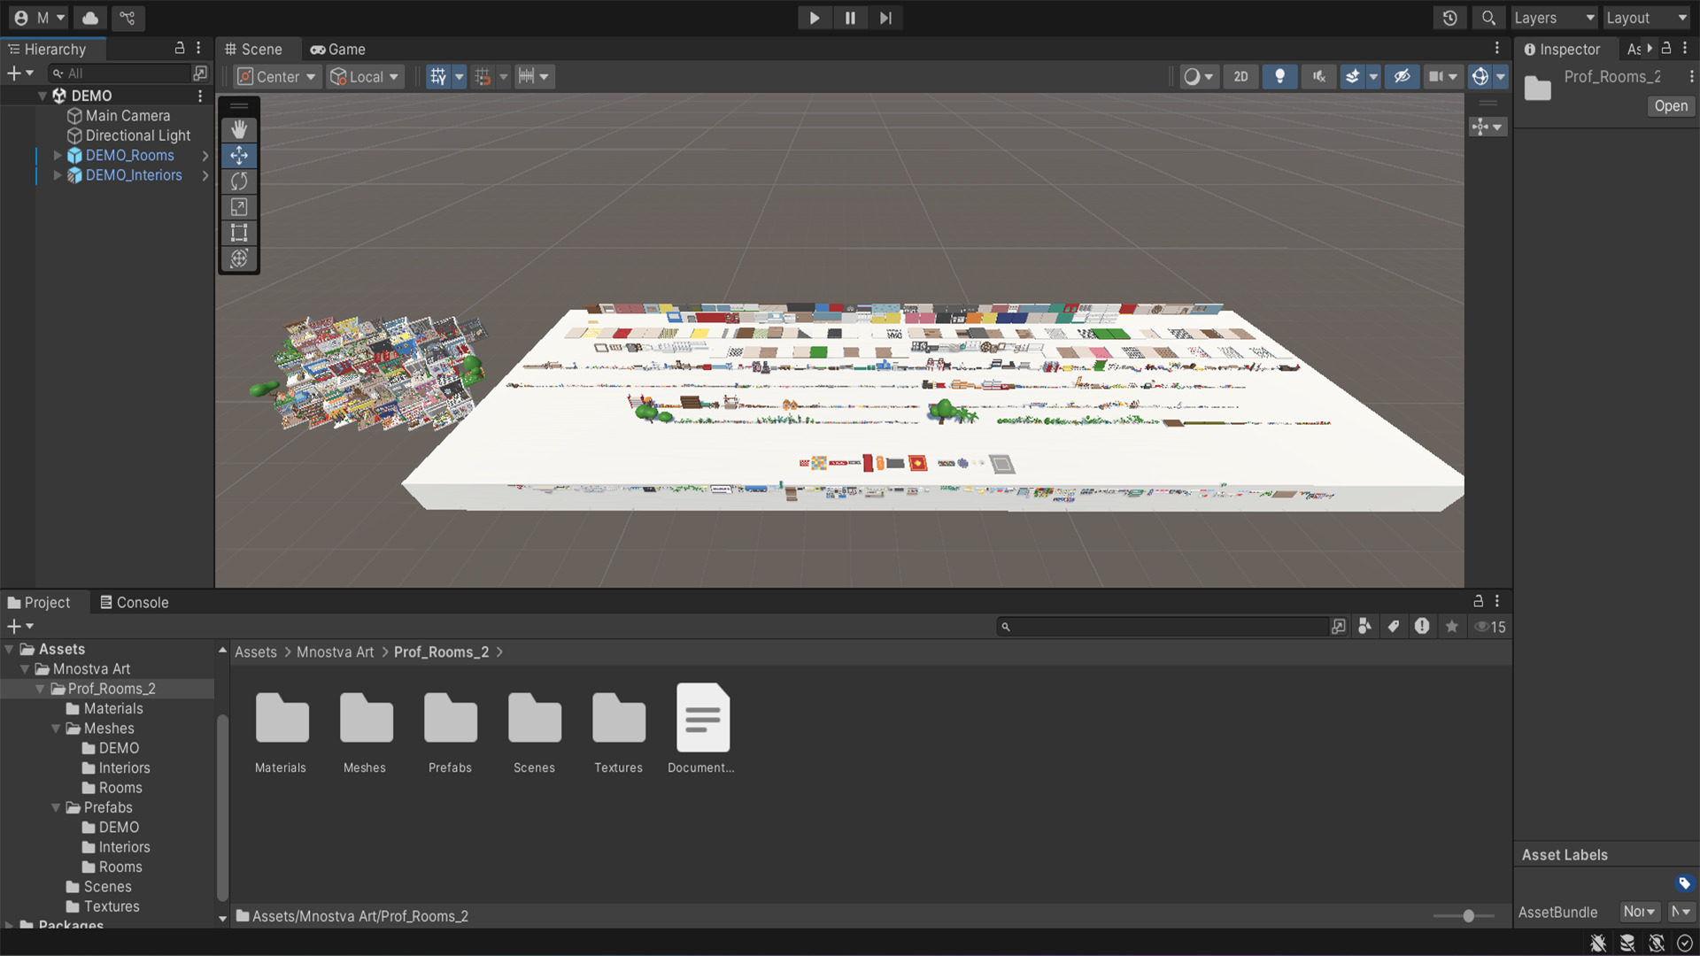The height and width of the screenshot is (956, 1700).
Task: Toggle 2D view mode
Action: pyautogui.click(x=1240, y=77)
